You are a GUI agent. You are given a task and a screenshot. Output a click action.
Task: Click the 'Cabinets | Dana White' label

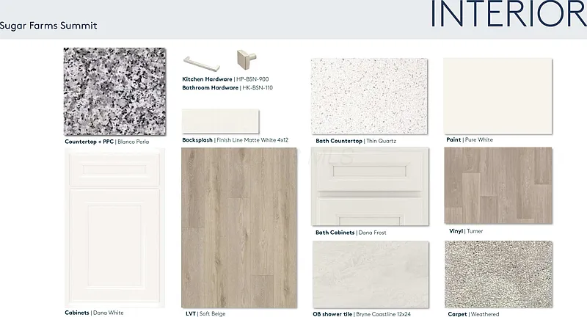click(94, 313)
